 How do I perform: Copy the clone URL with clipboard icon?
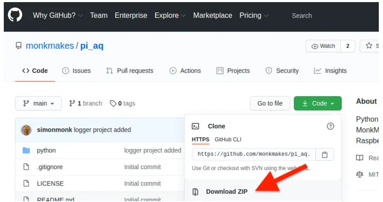coord(325,154)
